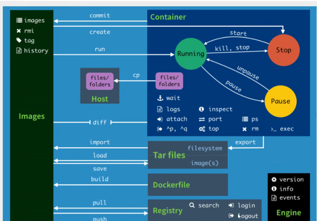Click the yellow Pause state circle
317x221 pixels.
(x=281, y=101)
